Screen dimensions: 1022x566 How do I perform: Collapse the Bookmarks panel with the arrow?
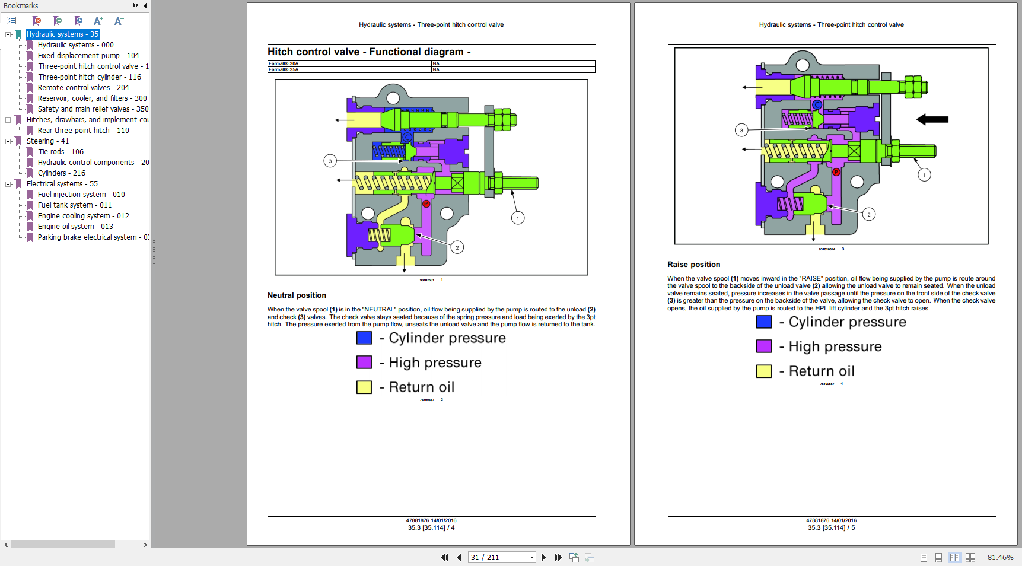tap(145, 5)
